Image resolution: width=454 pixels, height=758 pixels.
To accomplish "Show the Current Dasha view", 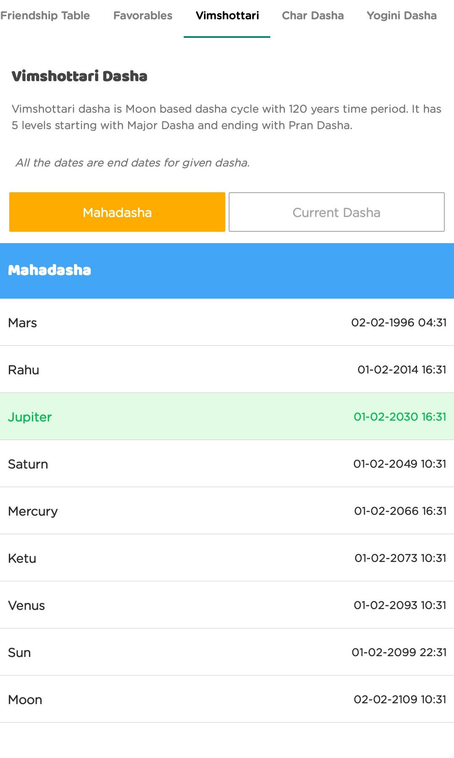I will (336, 212).
